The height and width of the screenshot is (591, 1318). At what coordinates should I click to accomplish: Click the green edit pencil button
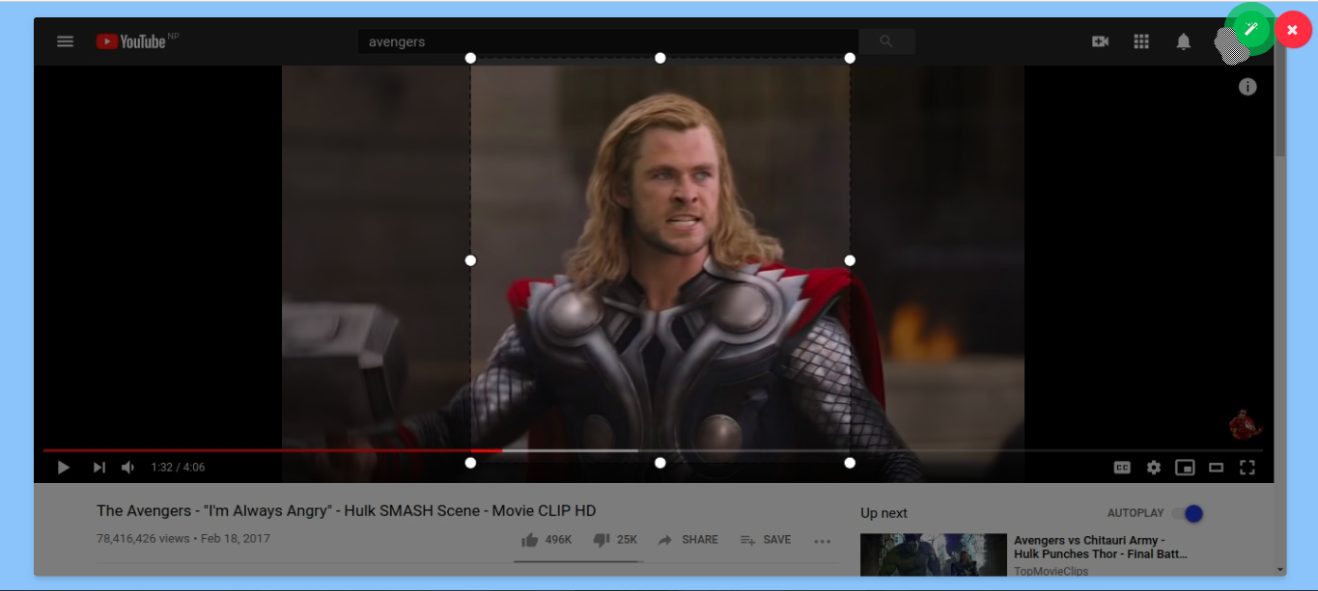coord(1250,30)
